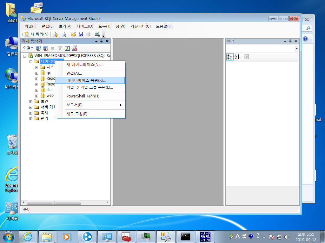Open the 창(W) menu
The height and width of the screenshot is (243, 325).
tap(120, 26)
